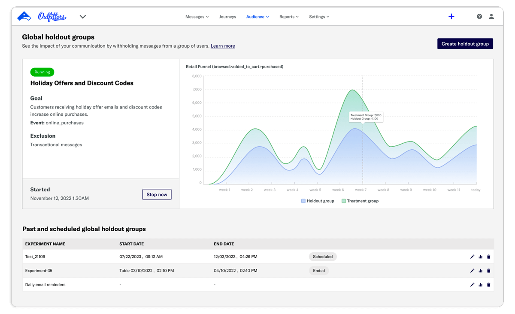Screen dimensions: 515x314
Task: Open the user profile icon
Action: coord(491,17)
